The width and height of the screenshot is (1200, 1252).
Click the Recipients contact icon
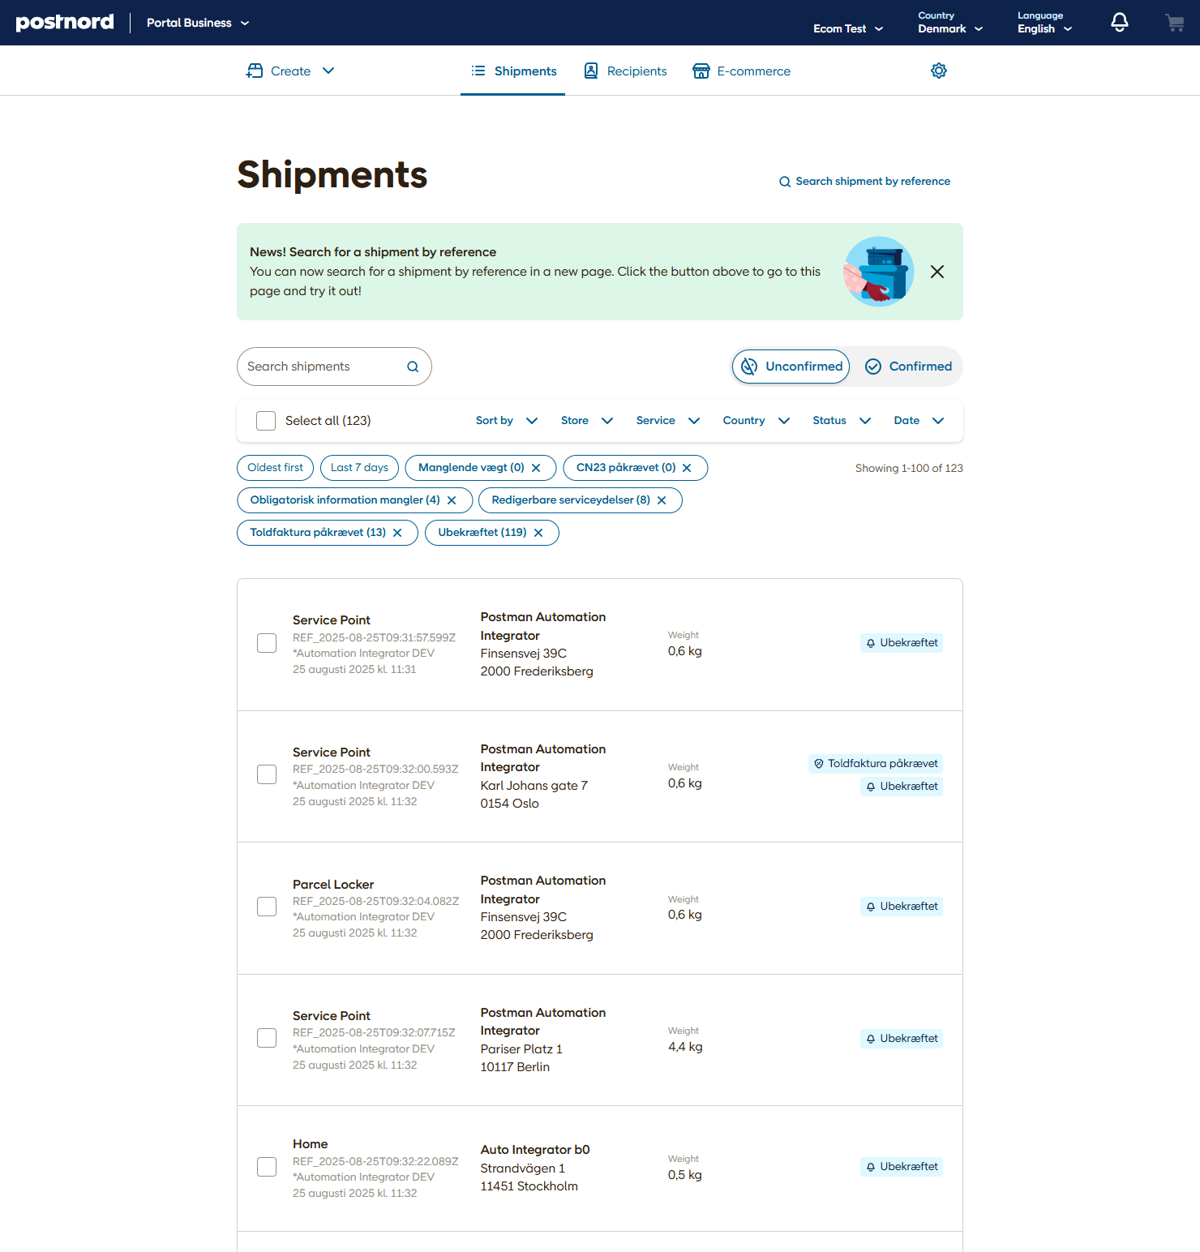pyautogui.click(x=591, y=71)
